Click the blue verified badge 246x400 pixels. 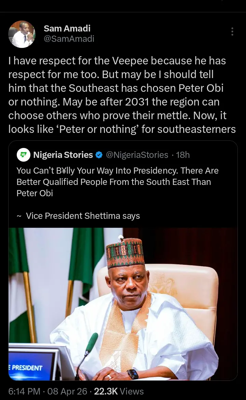click(x=99, y=155)
